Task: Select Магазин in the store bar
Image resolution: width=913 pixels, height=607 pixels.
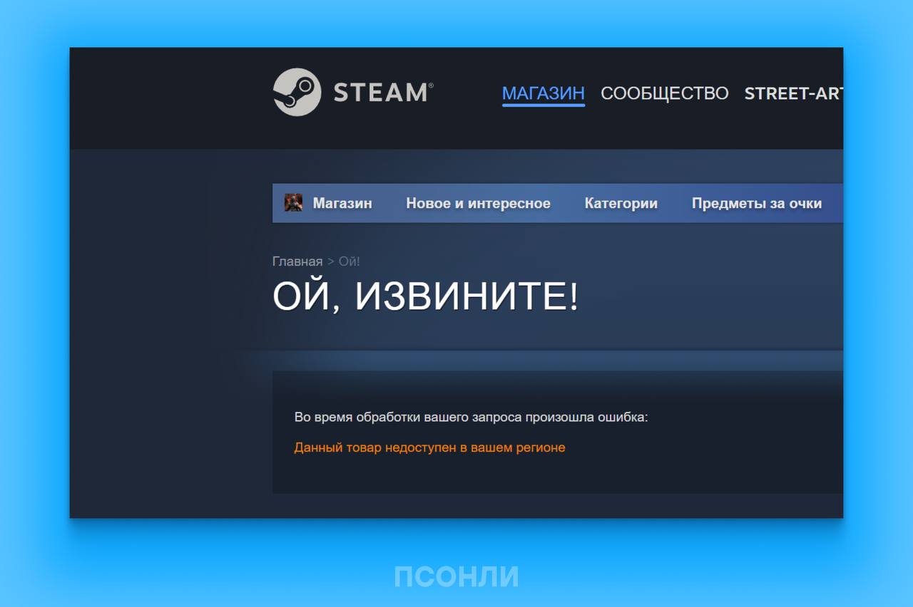Action: tap(342, 203)
